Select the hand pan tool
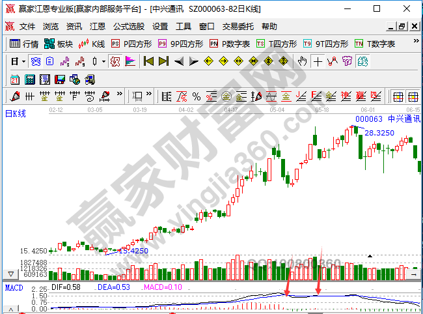The image size is (423, 314). [x=302, y=61]
